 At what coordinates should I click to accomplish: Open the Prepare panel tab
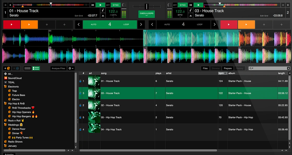[228, 68]
